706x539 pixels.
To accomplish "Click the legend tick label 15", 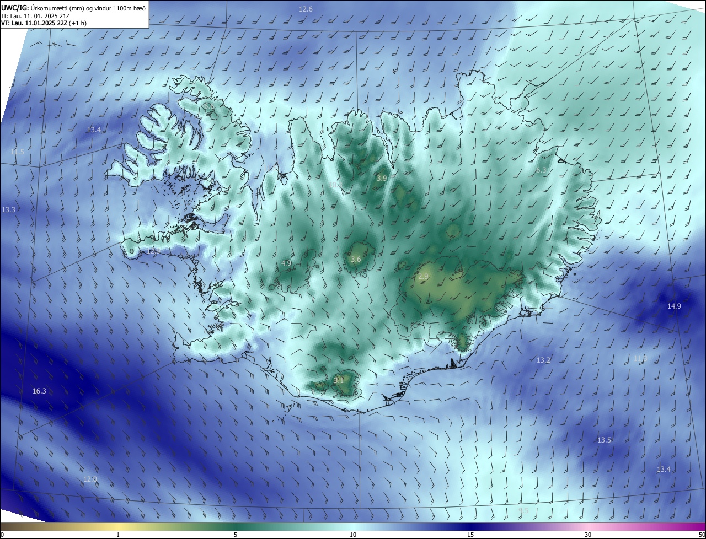I will pyautogui.click(x=470, y=535).
